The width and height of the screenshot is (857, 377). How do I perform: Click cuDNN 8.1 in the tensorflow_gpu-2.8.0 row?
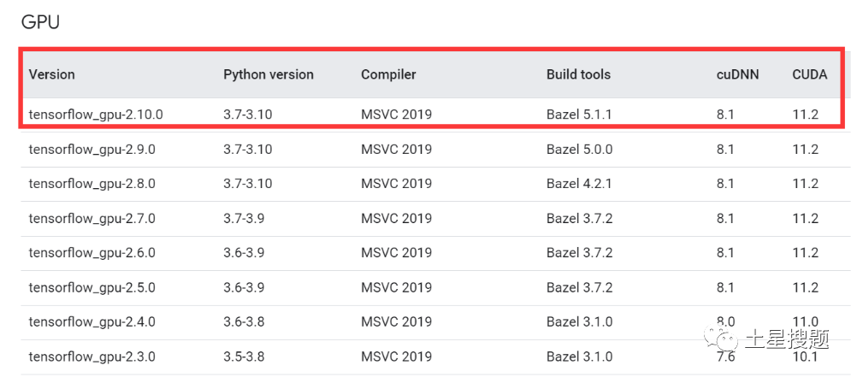[x=725, y=184]
